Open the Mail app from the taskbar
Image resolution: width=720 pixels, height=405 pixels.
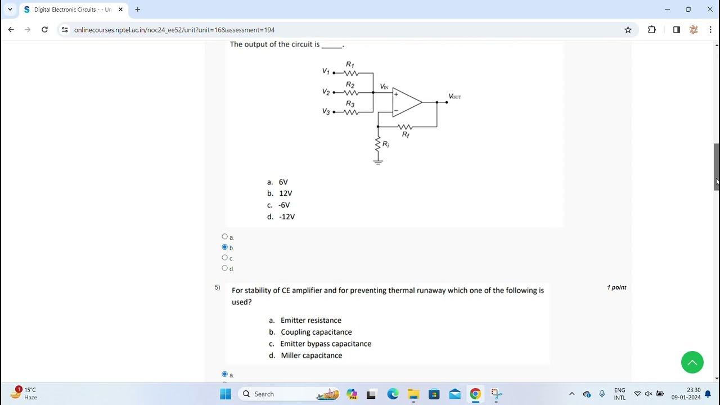point(454,394)
